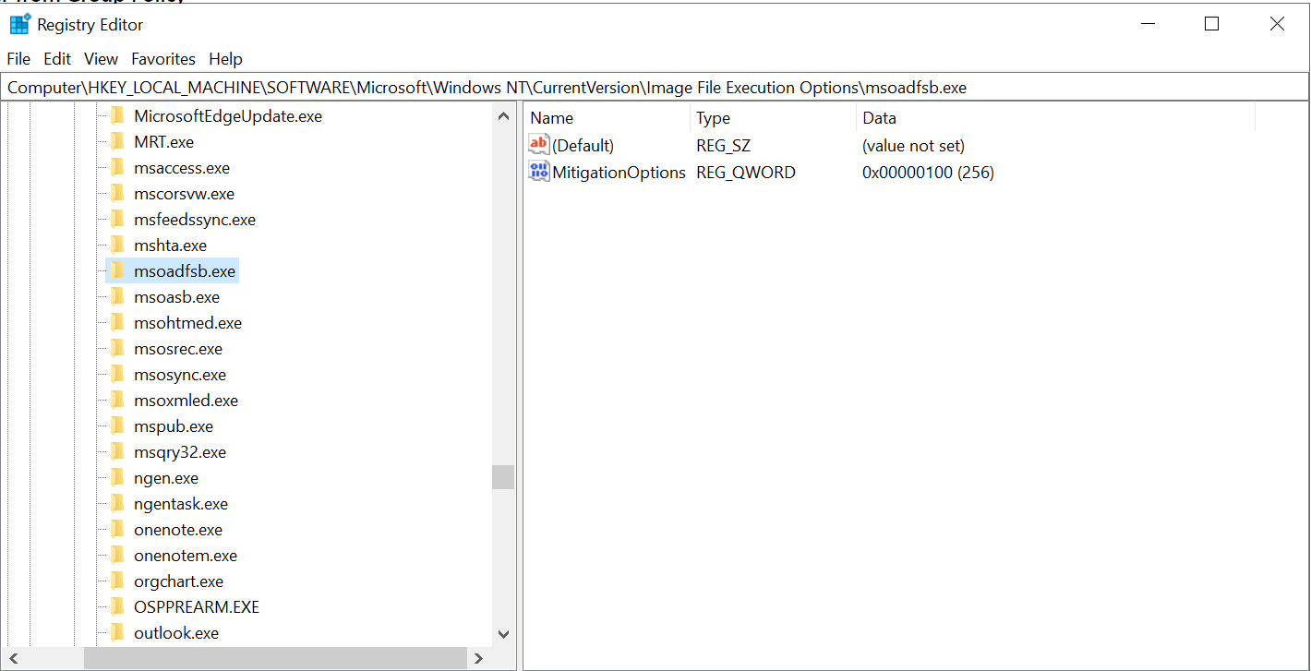1311x671 pixels.
Task: Select the MicrosoftEdgeUpdate.exe key name
Action: coord(228,116)
